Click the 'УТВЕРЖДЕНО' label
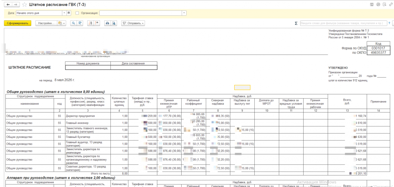 (338, 68)
